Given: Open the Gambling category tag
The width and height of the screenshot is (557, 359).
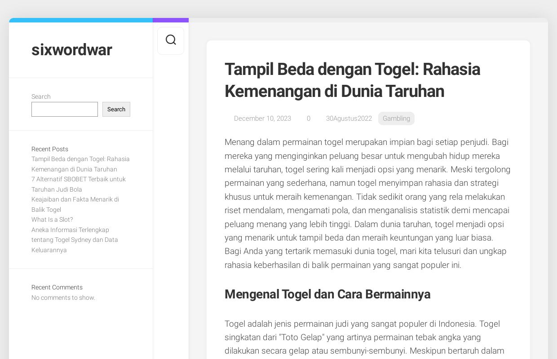Looking at the screenshot, I should [x=396, y=118].
